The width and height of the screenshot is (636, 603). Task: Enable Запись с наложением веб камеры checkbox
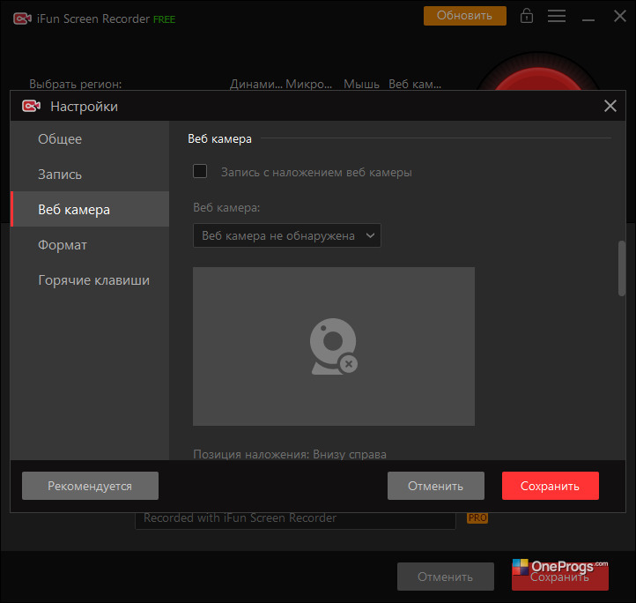200,171
